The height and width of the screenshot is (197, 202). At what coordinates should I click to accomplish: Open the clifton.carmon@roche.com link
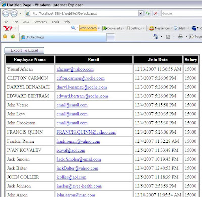tap(80, 78)
